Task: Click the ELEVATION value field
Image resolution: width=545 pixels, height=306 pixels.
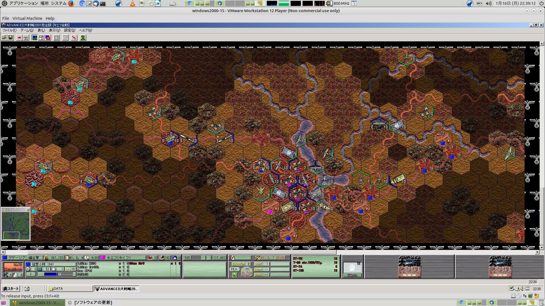Action: [248, 264]
